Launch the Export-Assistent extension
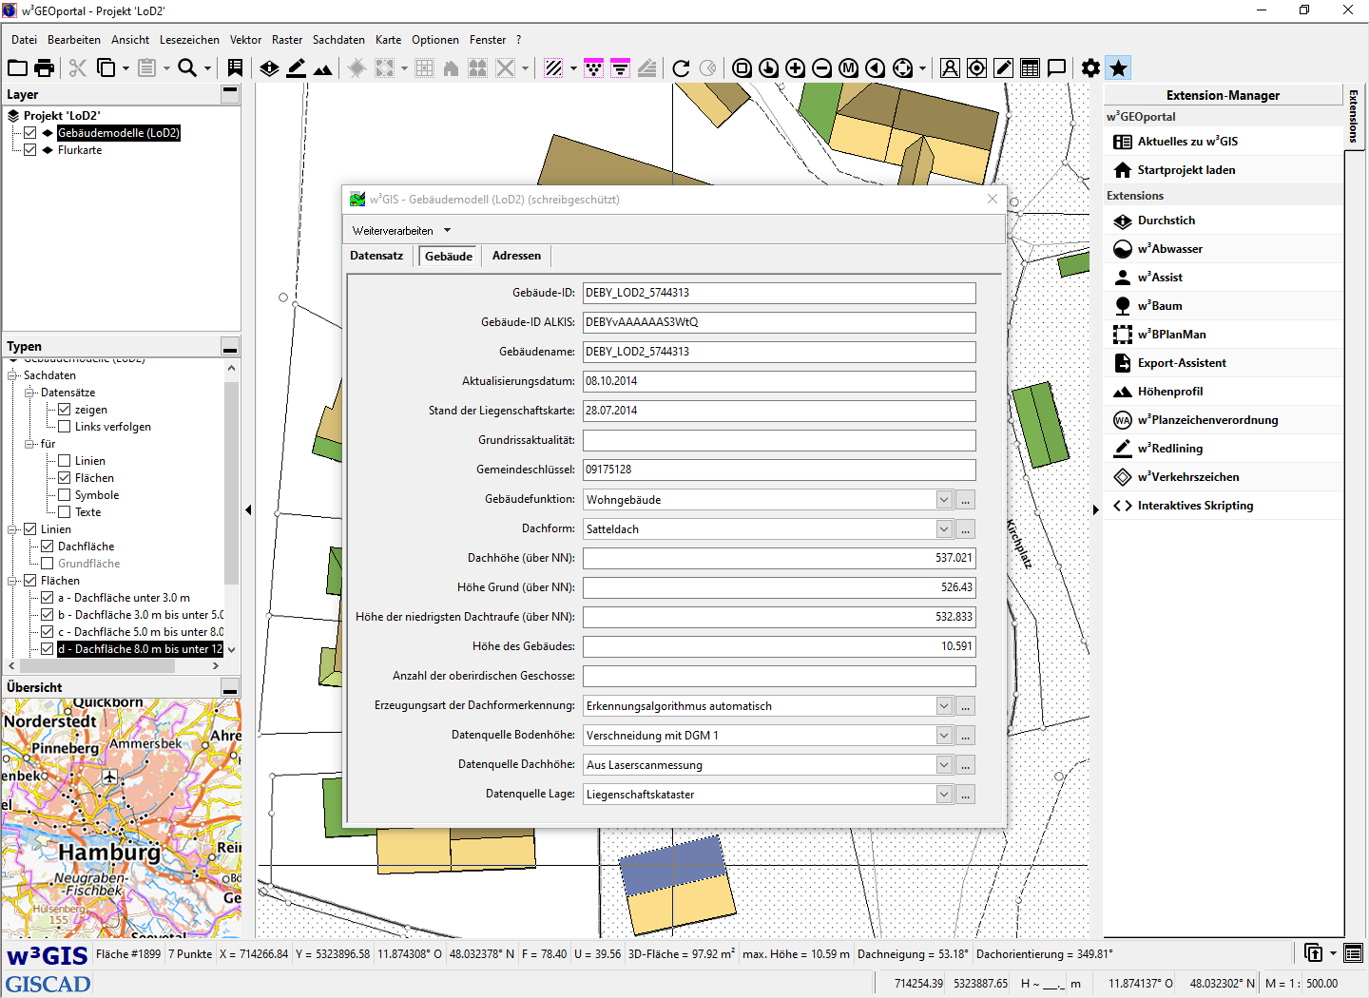The width and height of the screenshot is (1369, 998). [1224, 363]
